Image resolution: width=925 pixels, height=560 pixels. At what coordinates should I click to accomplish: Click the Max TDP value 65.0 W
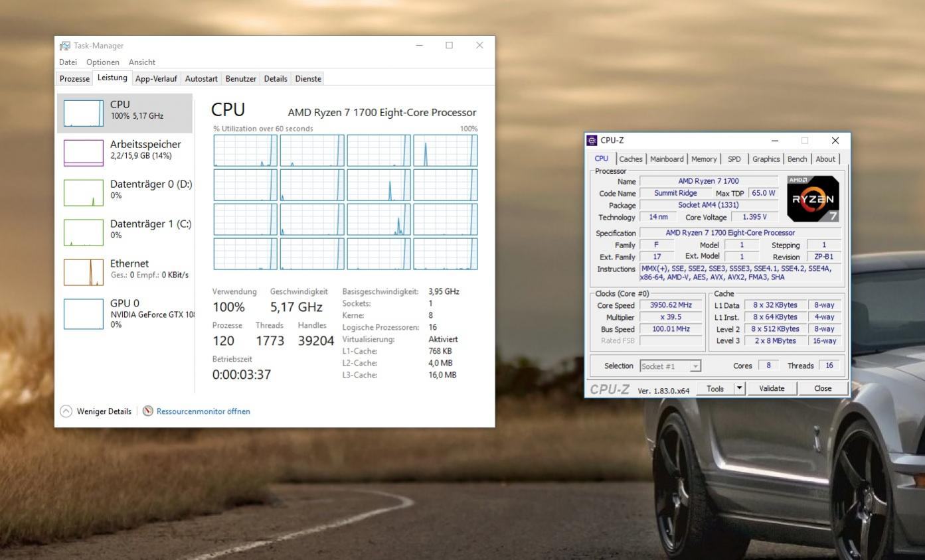pos(763,193)
